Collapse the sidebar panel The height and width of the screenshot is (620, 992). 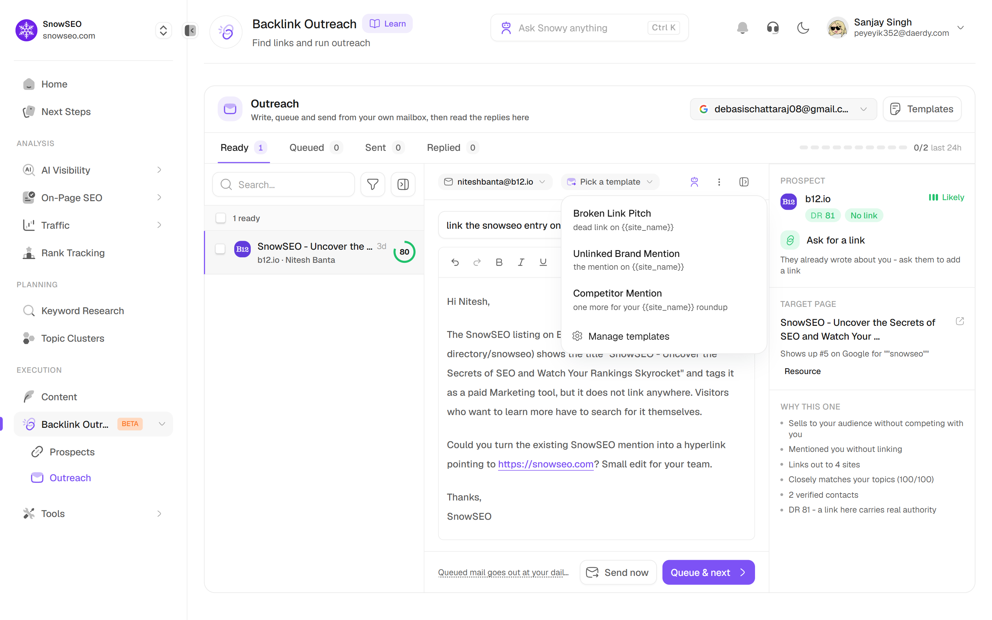(190, 30)
